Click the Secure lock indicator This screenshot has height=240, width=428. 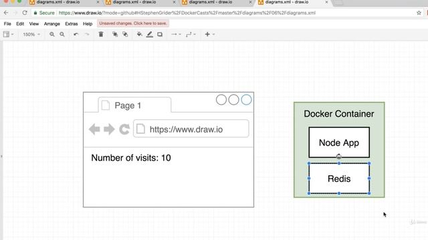44,13
